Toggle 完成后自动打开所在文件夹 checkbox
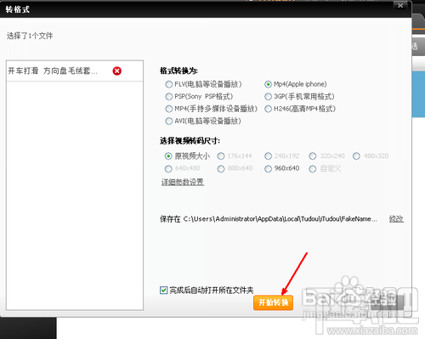 (163, 291)
